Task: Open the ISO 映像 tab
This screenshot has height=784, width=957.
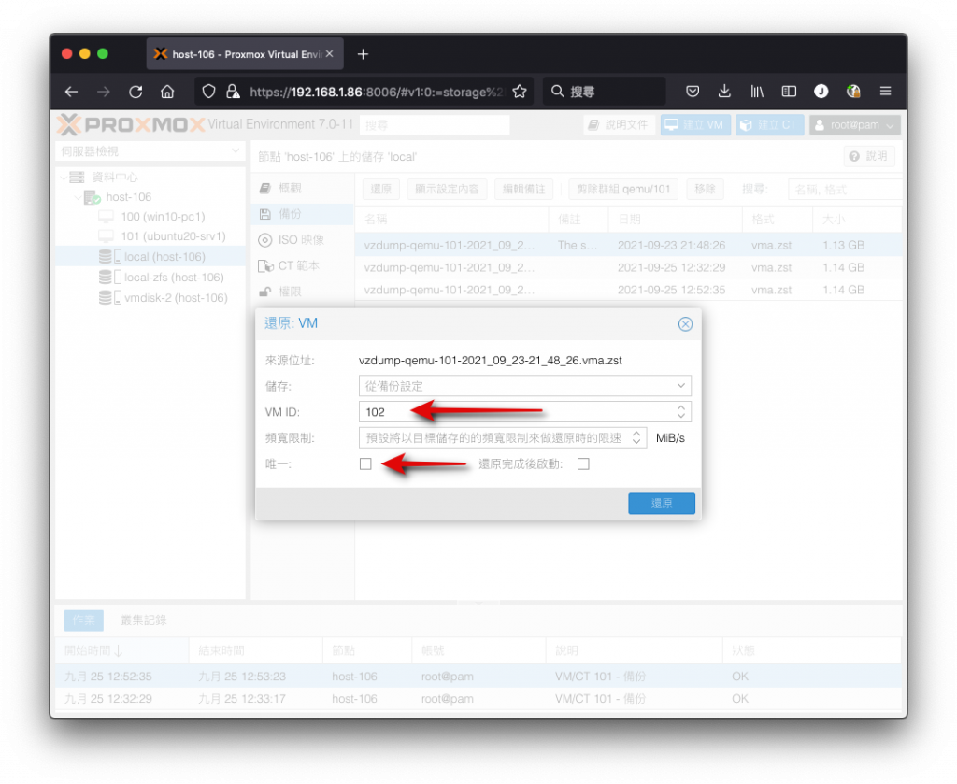Action: 302,240
